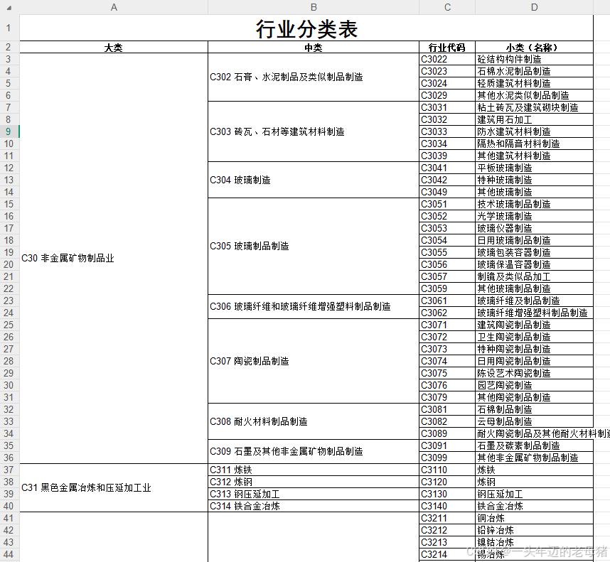
Task: Click cell 卫生陶瓷制品制造
Action: (534, 337)
